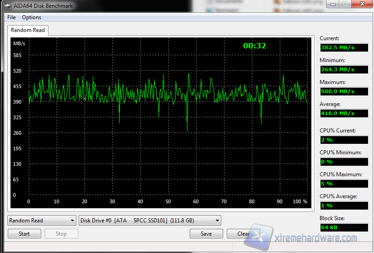Click the green 00:32 elapsed timer
Screen dimensions: 374x253
[254, 46]
